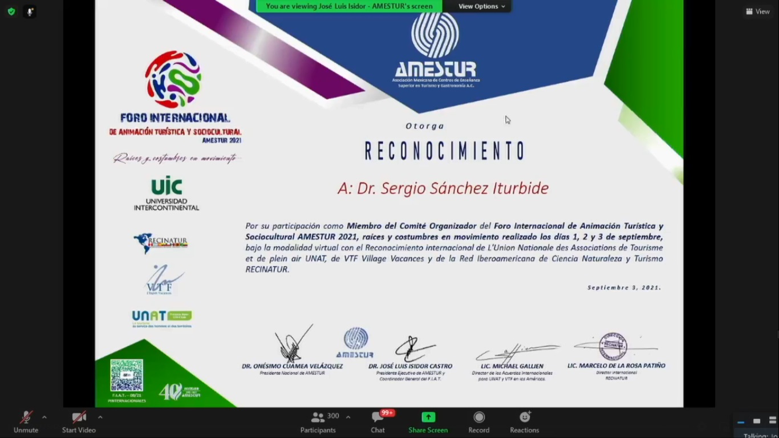Viewport: 779px width, 438px height.
Task: Expand the arrow next to Participants
Action: tap(348, 417)
